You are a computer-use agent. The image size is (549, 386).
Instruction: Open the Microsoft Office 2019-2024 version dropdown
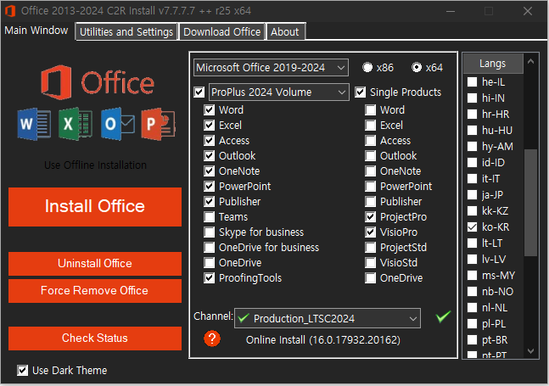[271, 68]
